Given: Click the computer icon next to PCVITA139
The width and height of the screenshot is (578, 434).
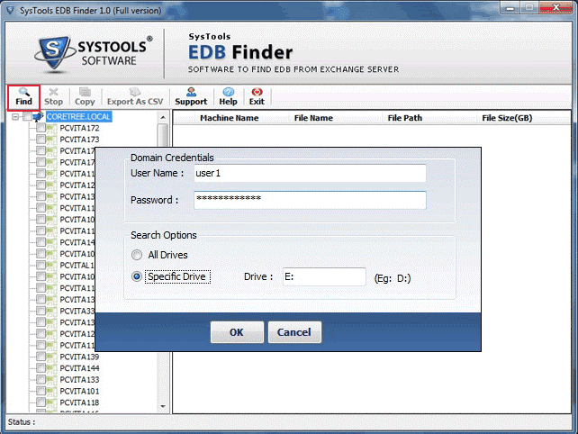Looking at the screenshot, I should (x=52, y=357).
